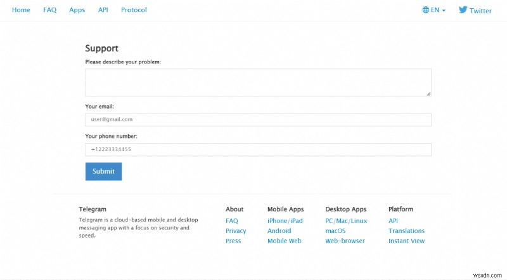Submit the support form
This screenshot has height=280, width=507.
pyautogui.click(x=103, y=171)
